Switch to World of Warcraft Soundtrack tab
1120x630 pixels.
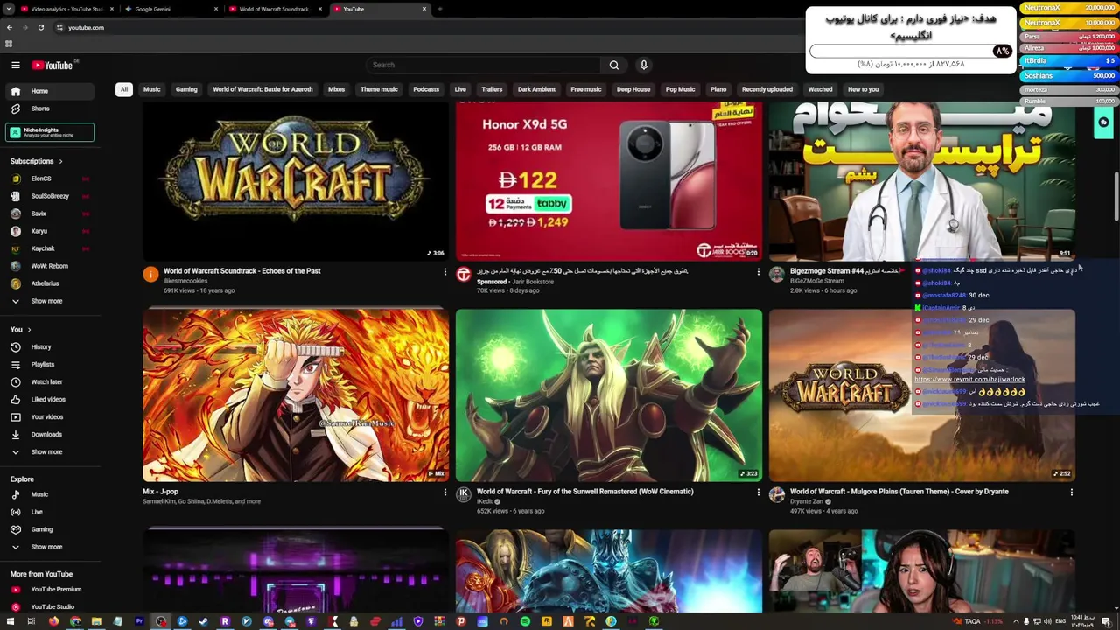274,9
